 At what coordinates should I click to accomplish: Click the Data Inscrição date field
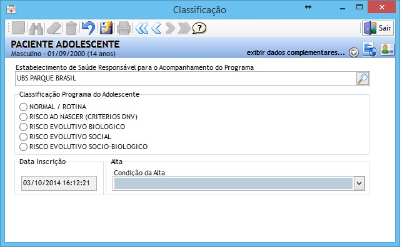click(59, 183)
